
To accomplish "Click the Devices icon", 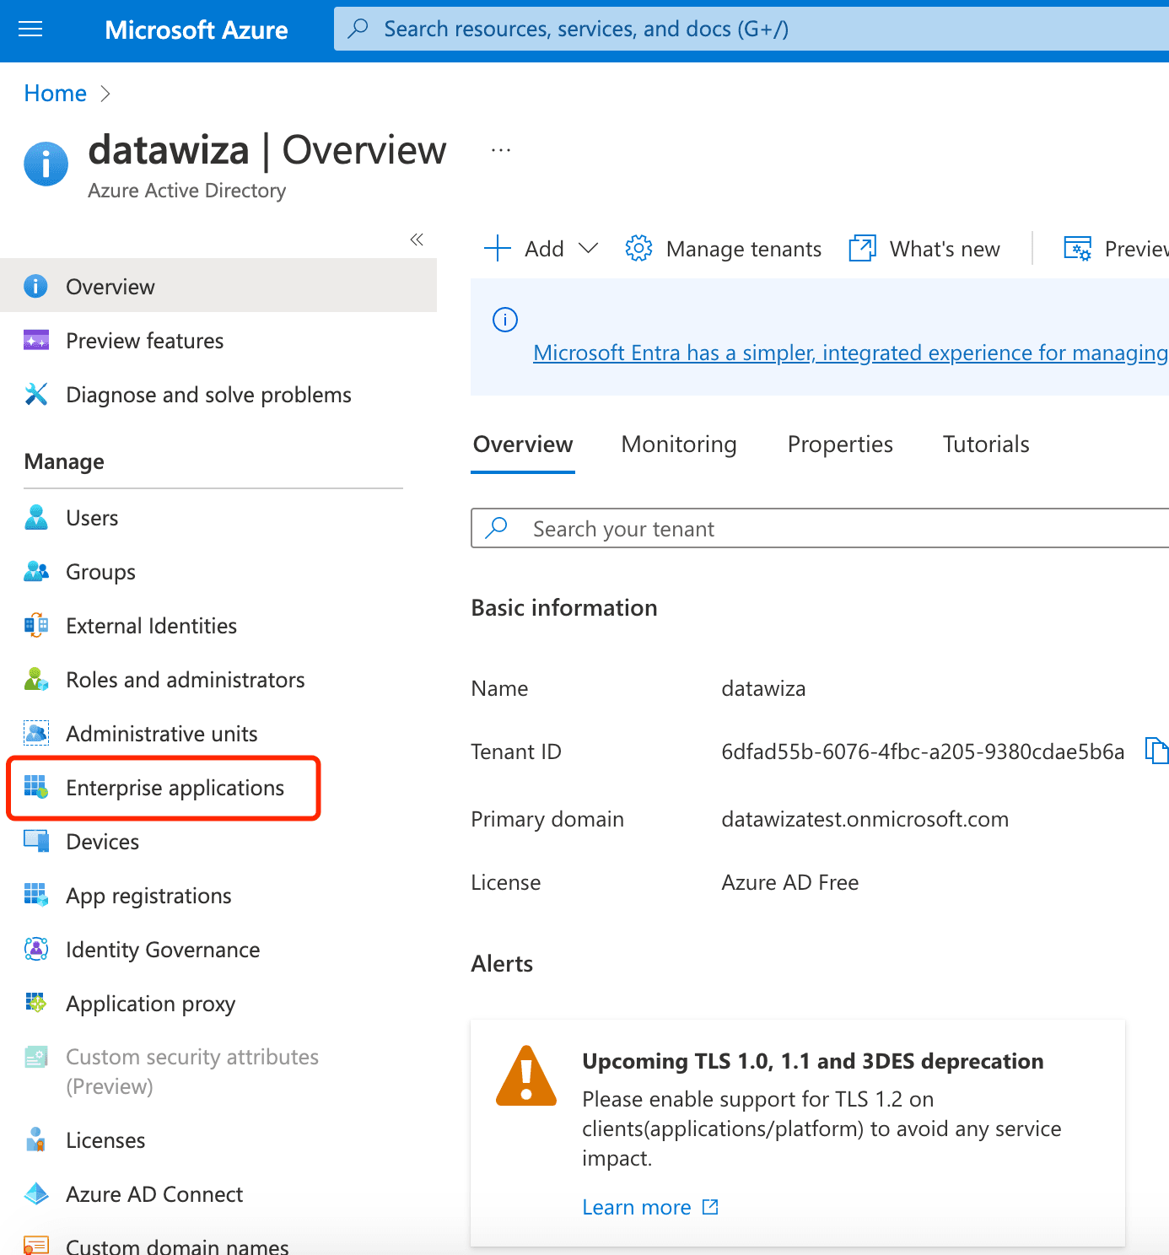I will click(x=36, y=841).
